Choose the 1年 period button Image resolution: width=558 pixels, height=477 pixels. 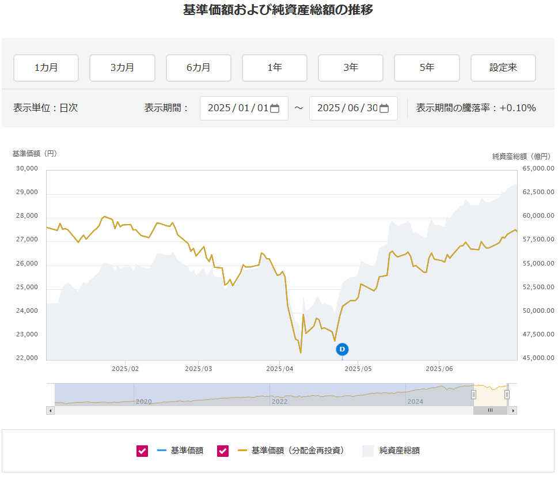[275, 68]
